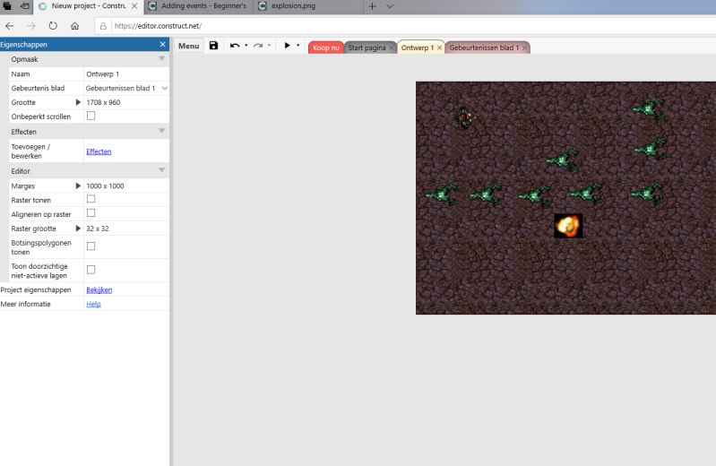This screenshot has height=466, width=716.
Task: Select the Ontwerp 1 layout tab
Action: tap(417, 47)
